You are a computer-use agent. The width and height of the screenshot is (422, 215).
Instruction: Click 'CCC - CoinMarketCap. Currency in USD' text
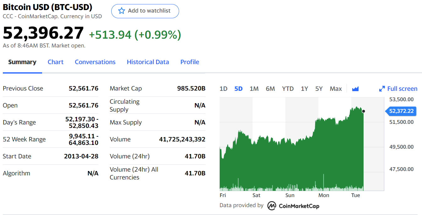point(52,16)
